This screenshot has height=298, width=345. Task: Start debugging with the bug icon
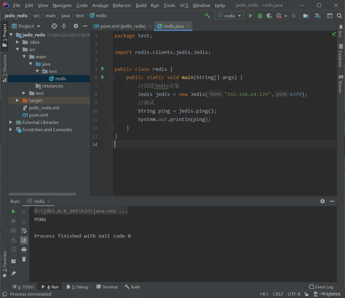click(260, 16)
